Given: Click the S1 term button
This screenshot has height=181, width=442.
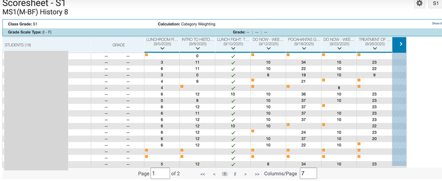Looking at the screenshot, I should [436, 4].
